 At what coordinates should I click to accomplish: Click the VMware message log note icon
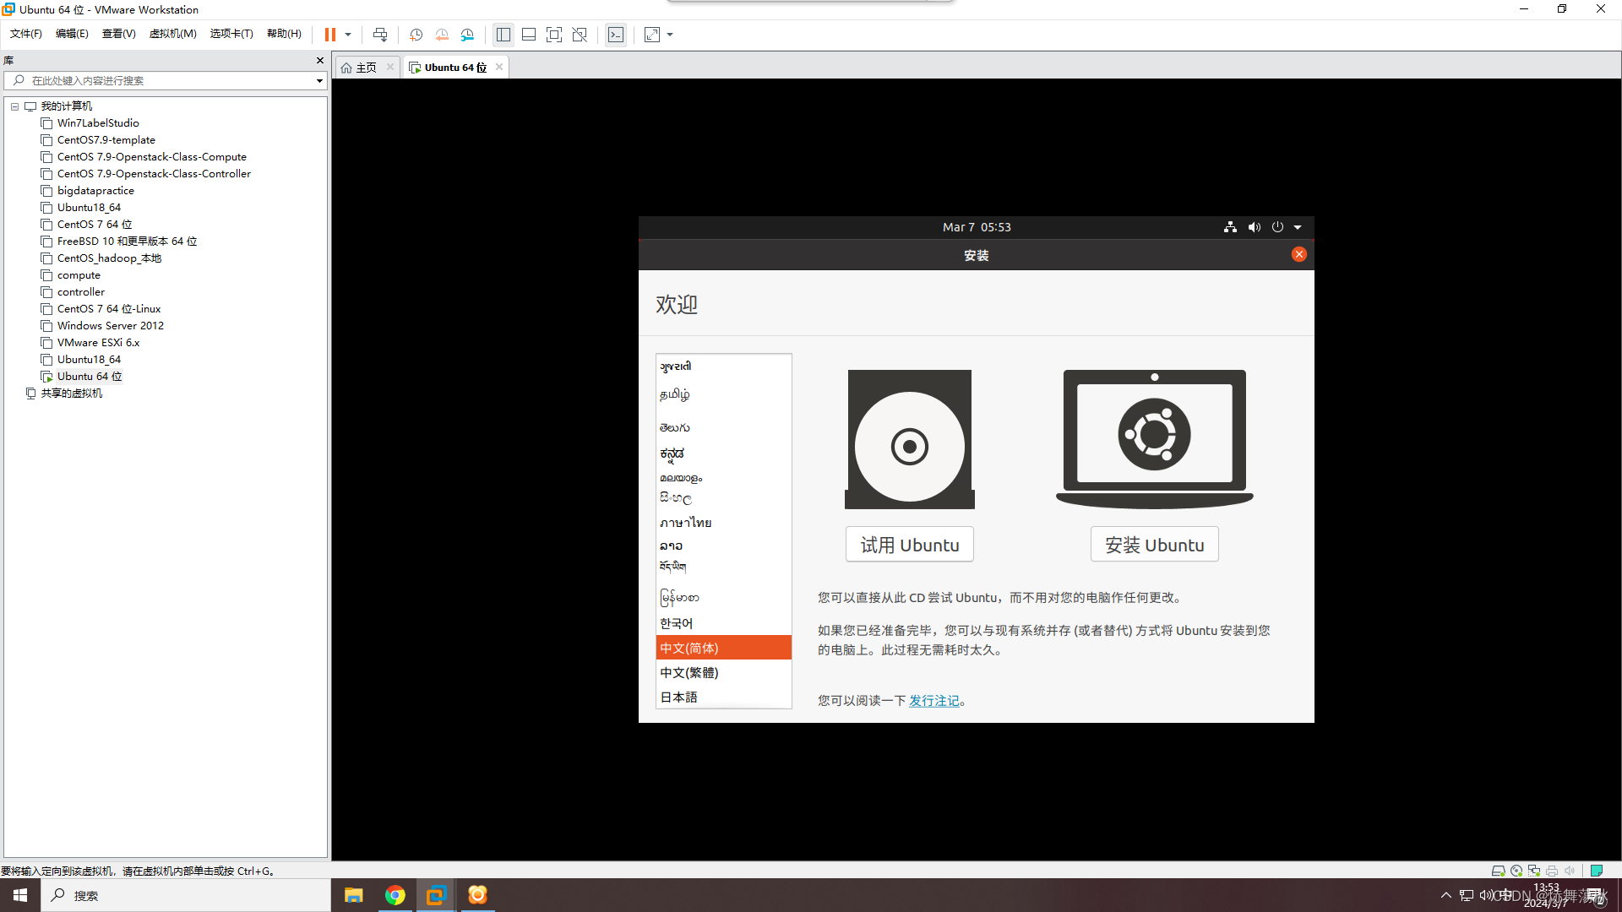tap(1597, 871)
